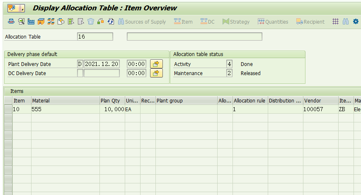Click the overlapping windows copy icon
The image size is (361, 195).
(61, 22)
